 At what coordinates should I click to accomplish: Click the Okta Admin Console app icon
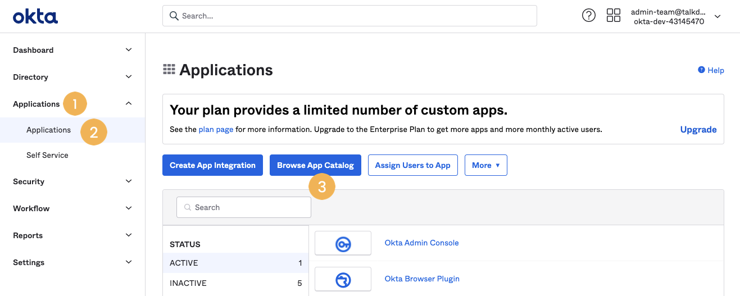pyautogui.click(x=343, y=243)
